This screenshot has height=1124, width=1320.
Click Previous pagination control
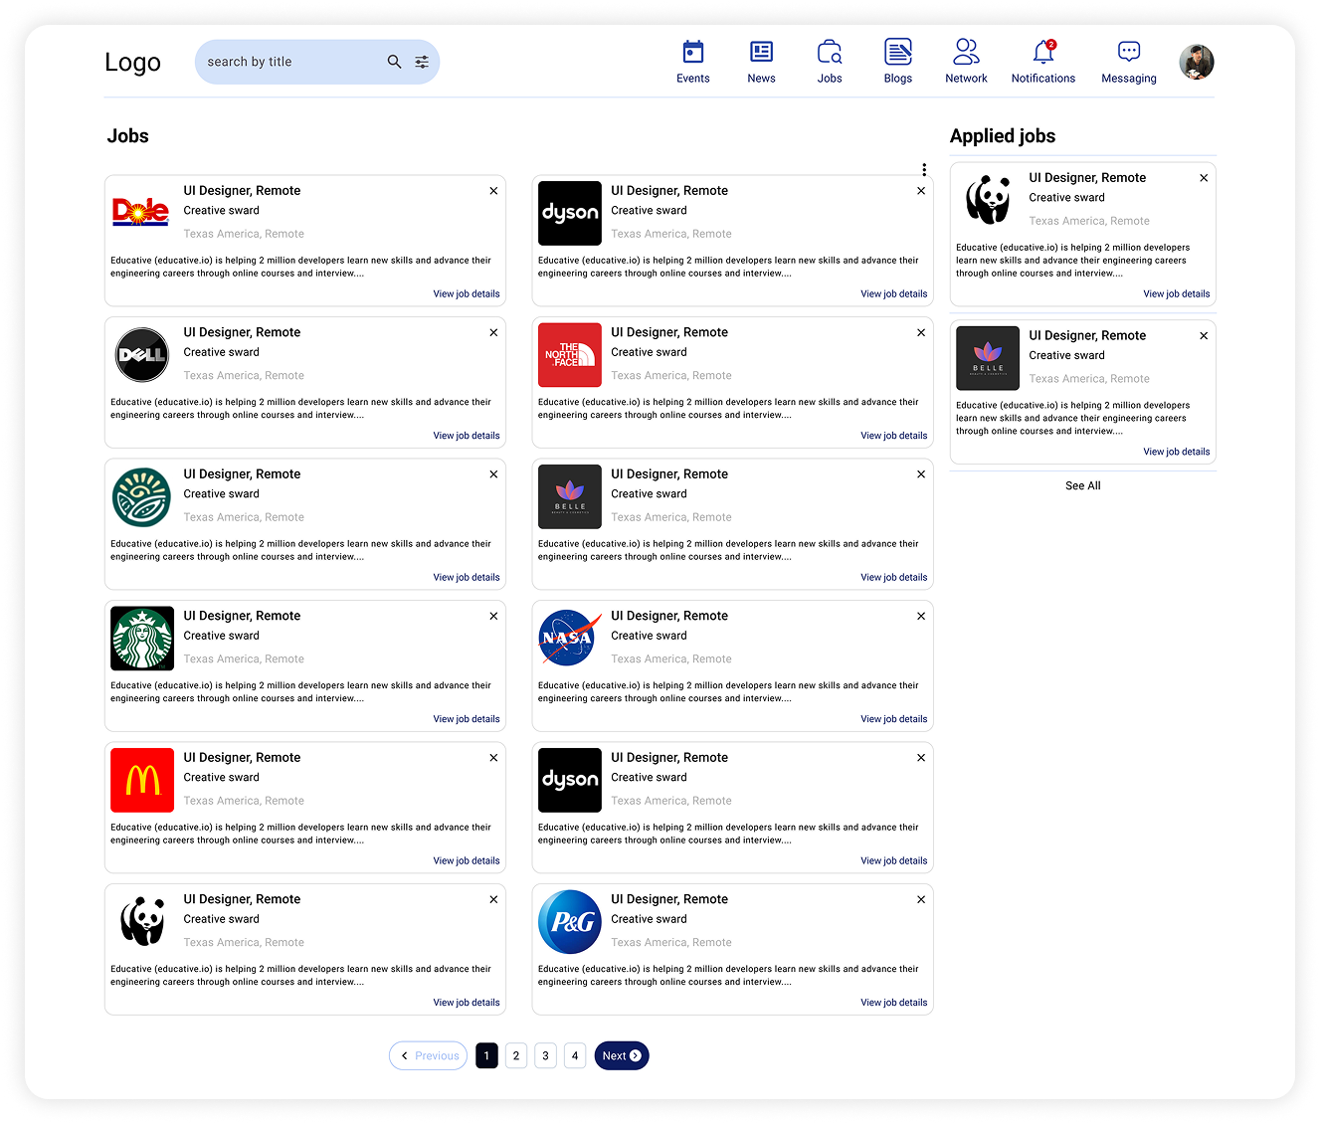tap(428, 1055)
